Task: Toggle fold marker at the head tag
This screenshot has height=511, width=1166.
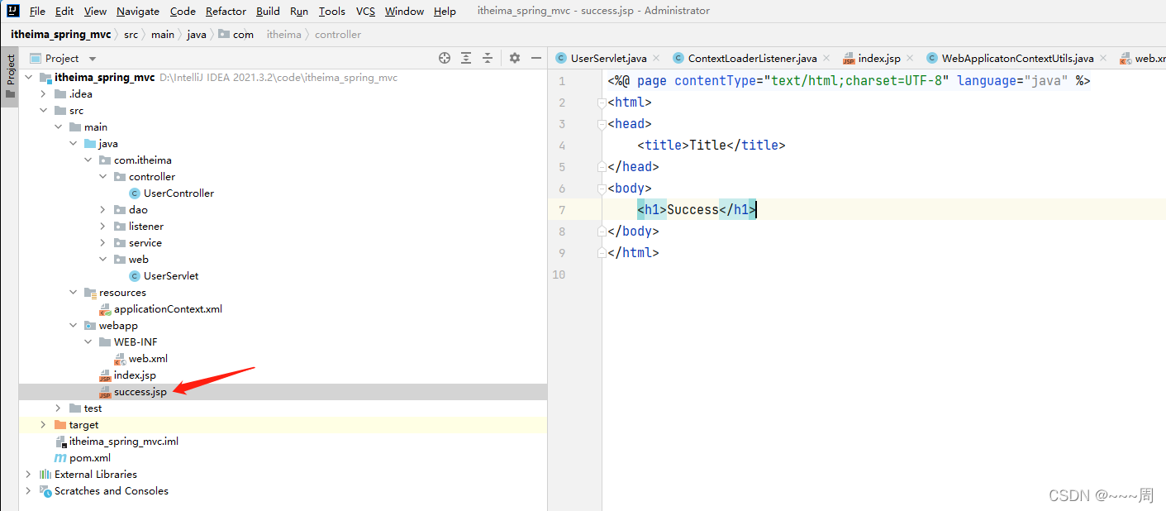Action: point(602,124)
